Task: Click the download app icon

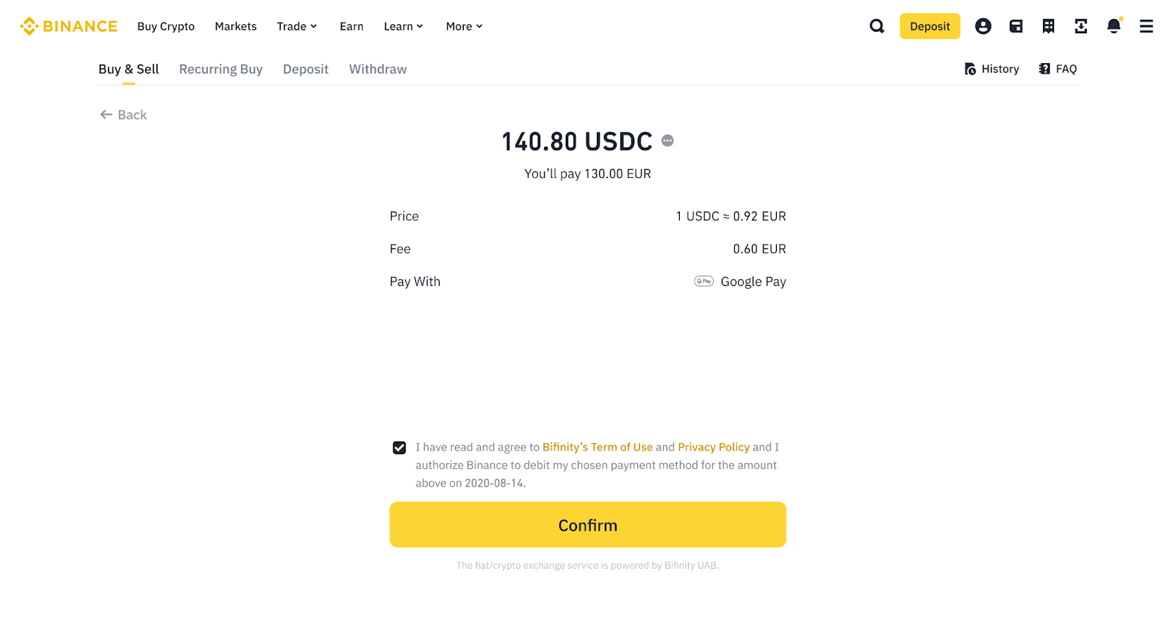Action: 1080,26
